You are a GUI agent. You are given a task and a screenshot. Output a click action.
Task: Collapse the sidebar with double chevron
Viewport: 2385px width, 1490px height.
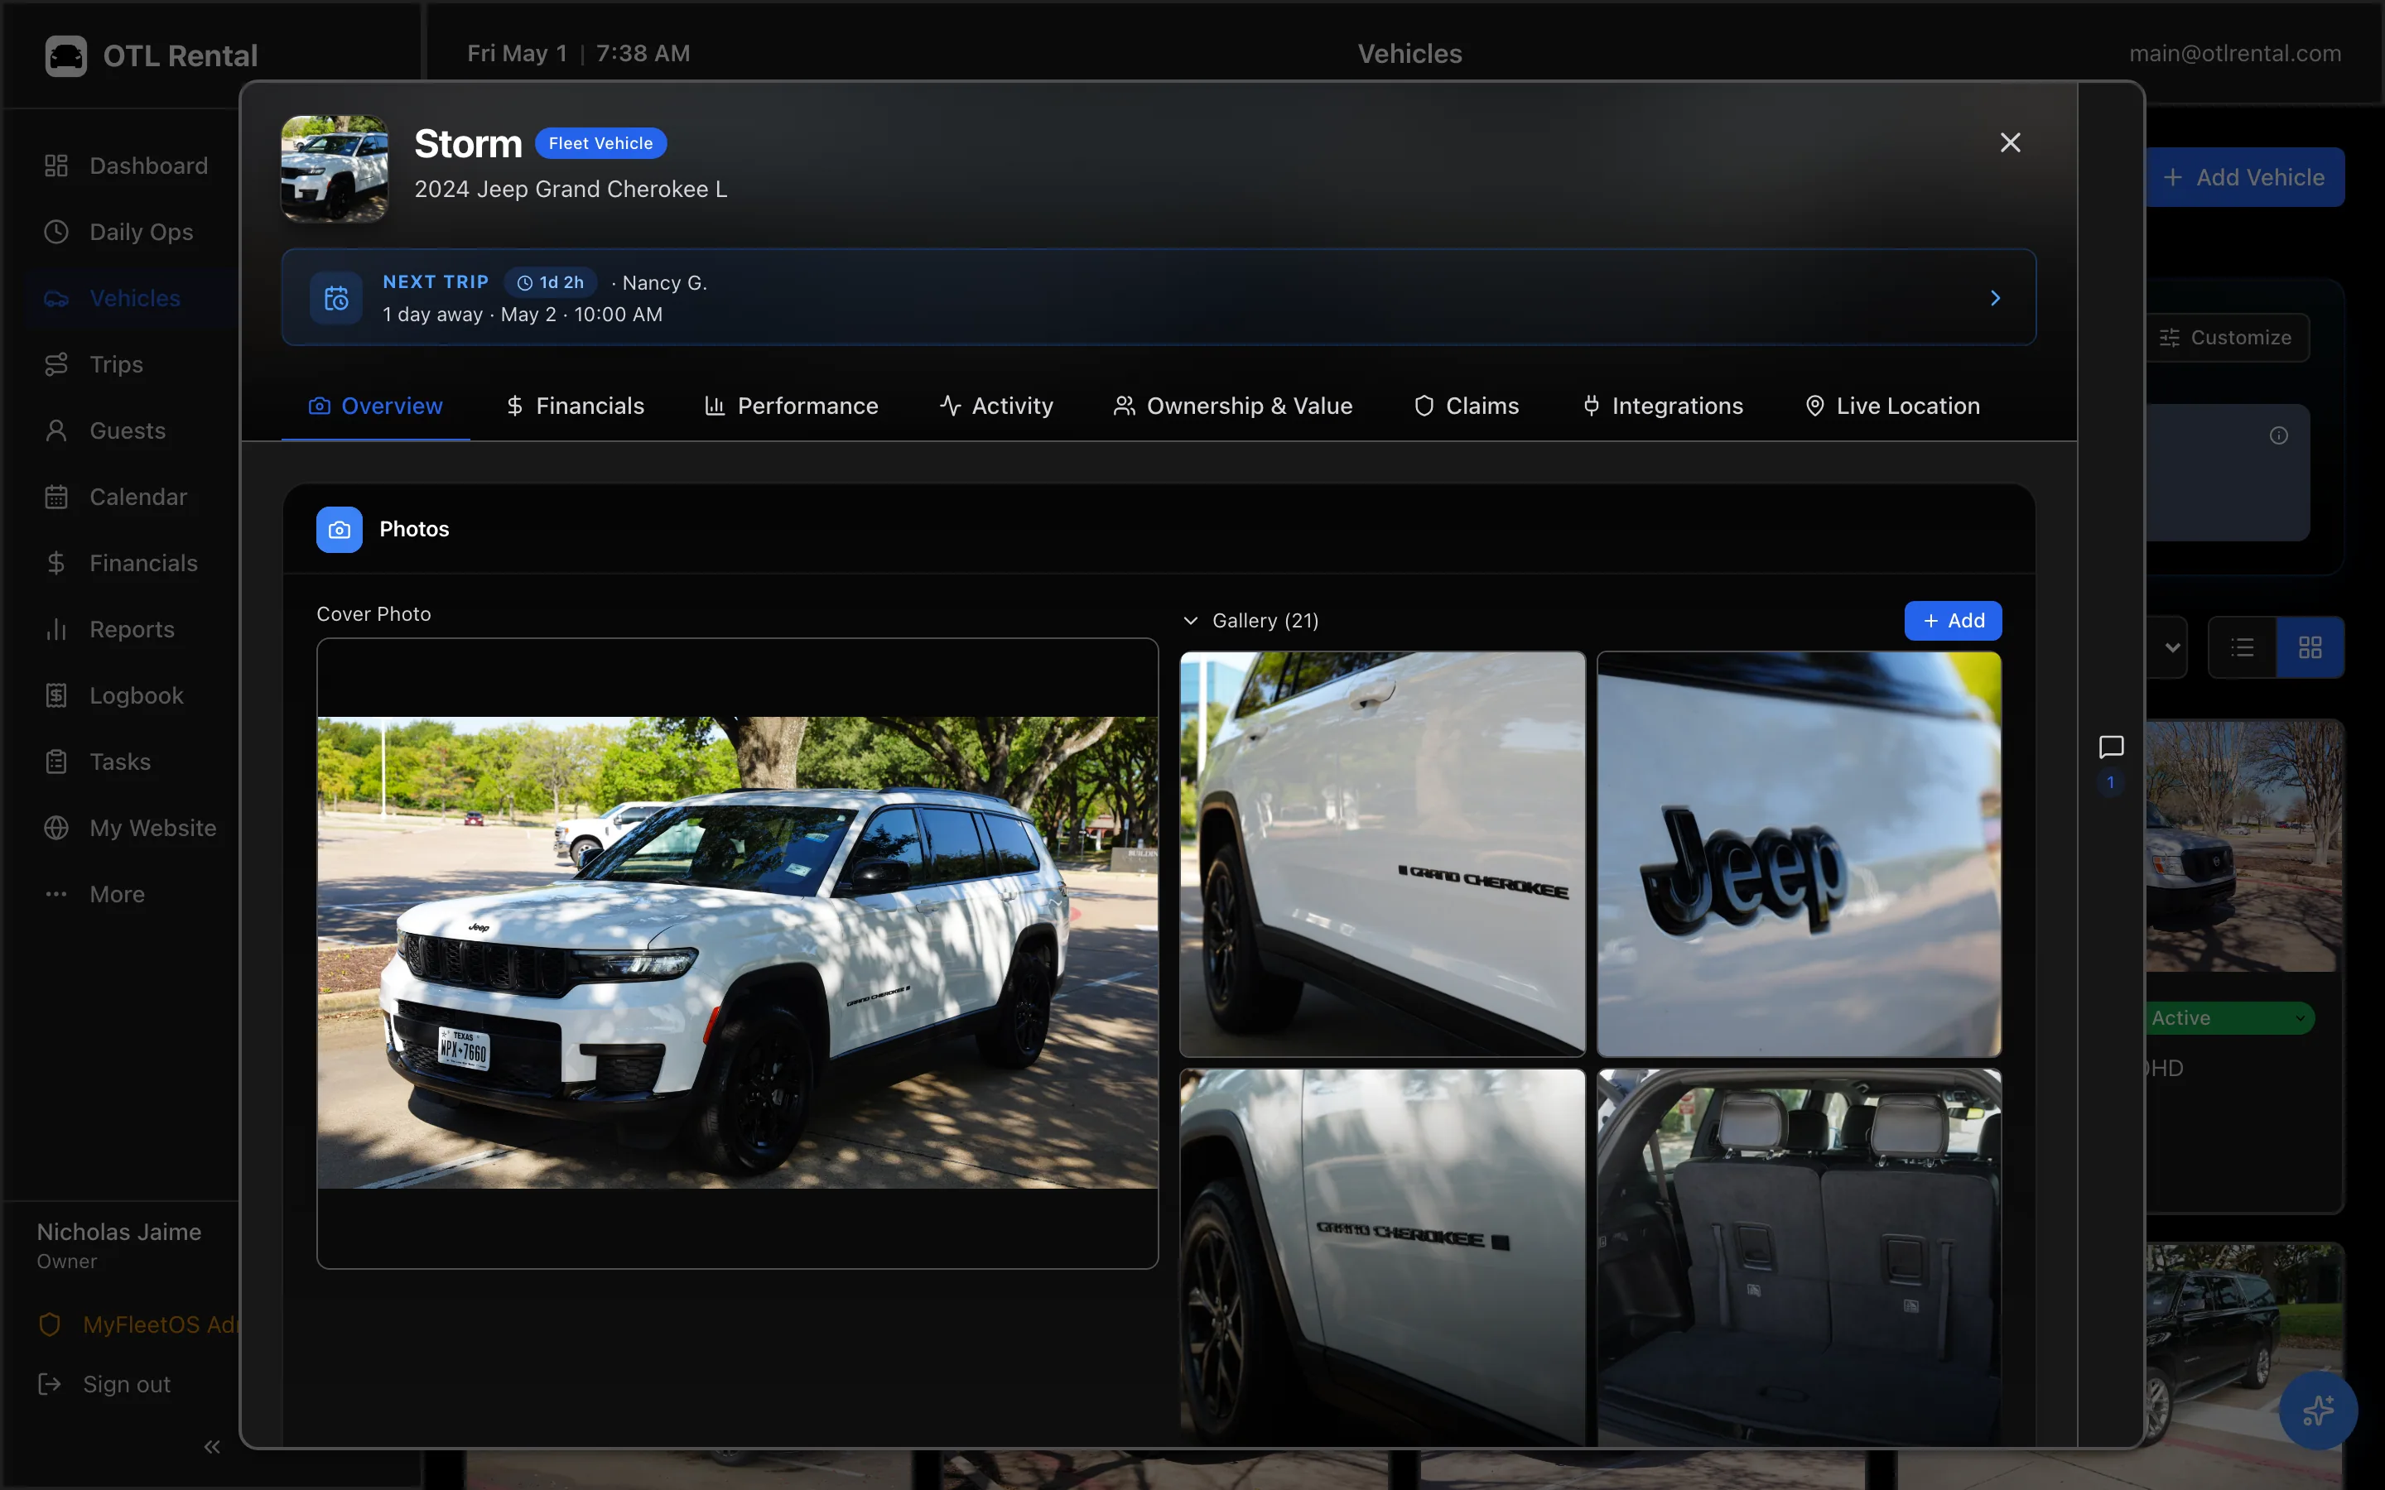[212, 1447]
